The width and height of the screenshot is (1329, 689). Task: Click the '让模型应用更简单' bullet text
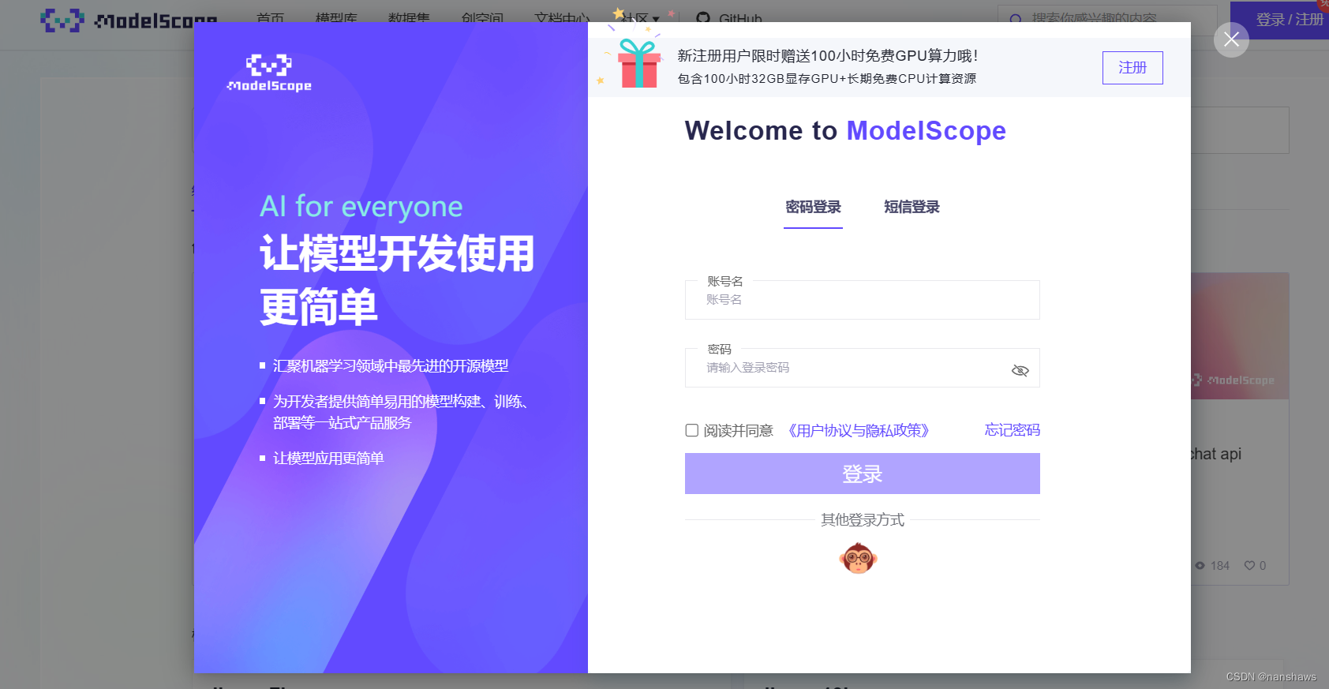pyautogui.click(x=328, y=458)
